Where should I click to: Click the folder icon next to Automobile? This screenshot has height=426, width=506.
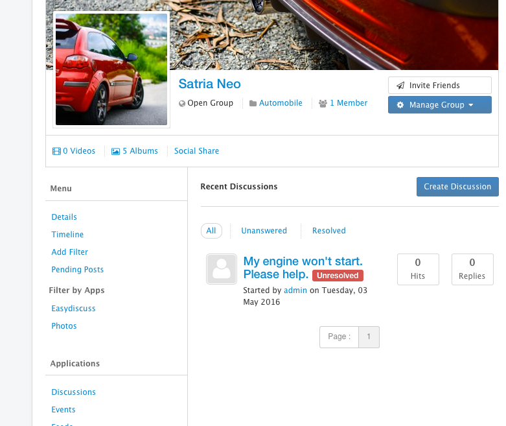click(x=253, y=103)
